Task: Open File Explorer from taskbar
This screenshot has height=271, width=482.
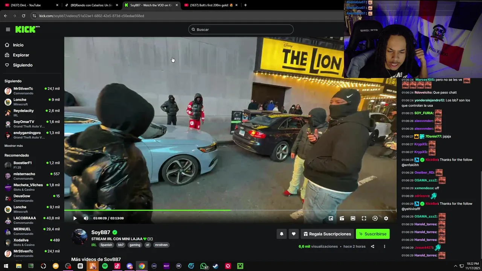Action: (x=18, y=266)
